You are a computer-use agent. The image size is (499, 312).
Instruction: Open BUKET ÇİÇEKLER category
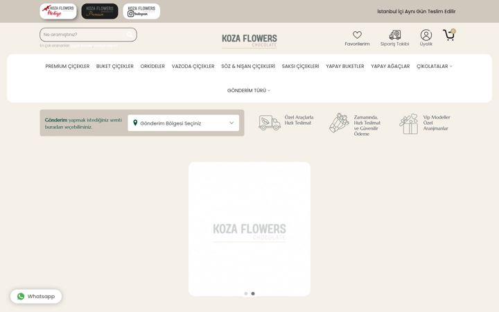[115, 67]
